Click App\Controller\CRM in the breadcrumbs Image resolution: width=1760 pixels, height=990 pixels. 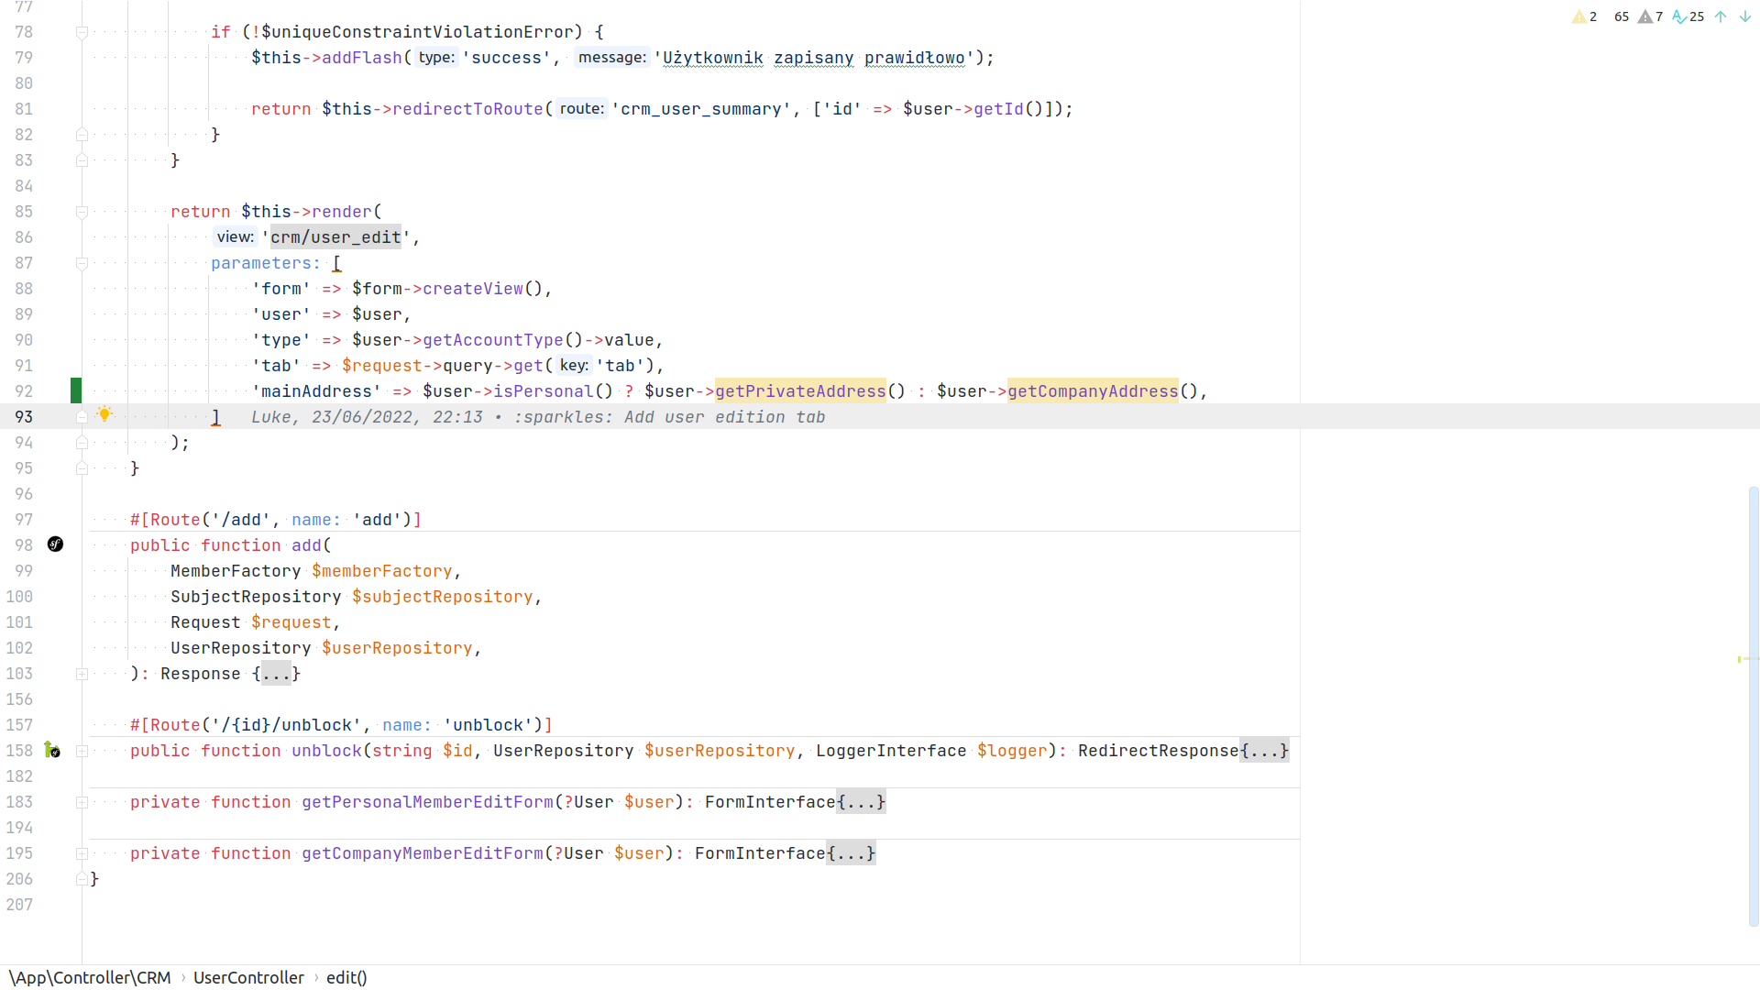click(89, 977)
